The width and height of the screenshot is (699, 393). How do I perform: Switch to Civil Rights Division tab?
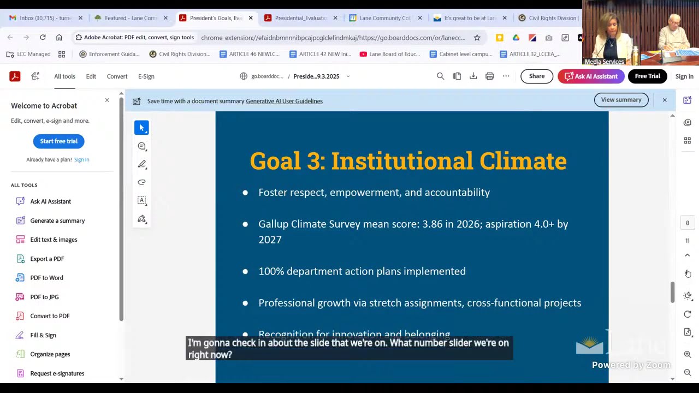tap(549, 18)
